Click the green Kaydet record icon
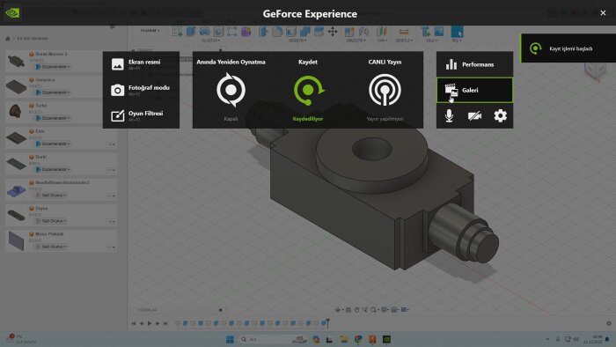 click(308, 90)
